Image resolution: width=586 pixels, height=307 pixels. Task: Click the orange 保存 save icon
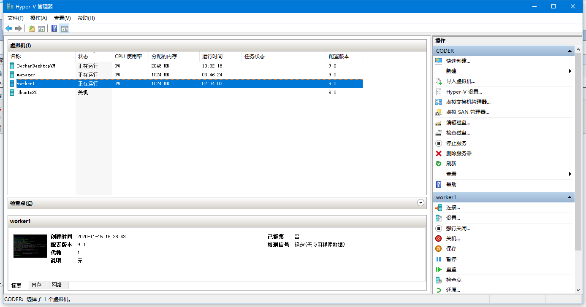click(x=439, y=249)
